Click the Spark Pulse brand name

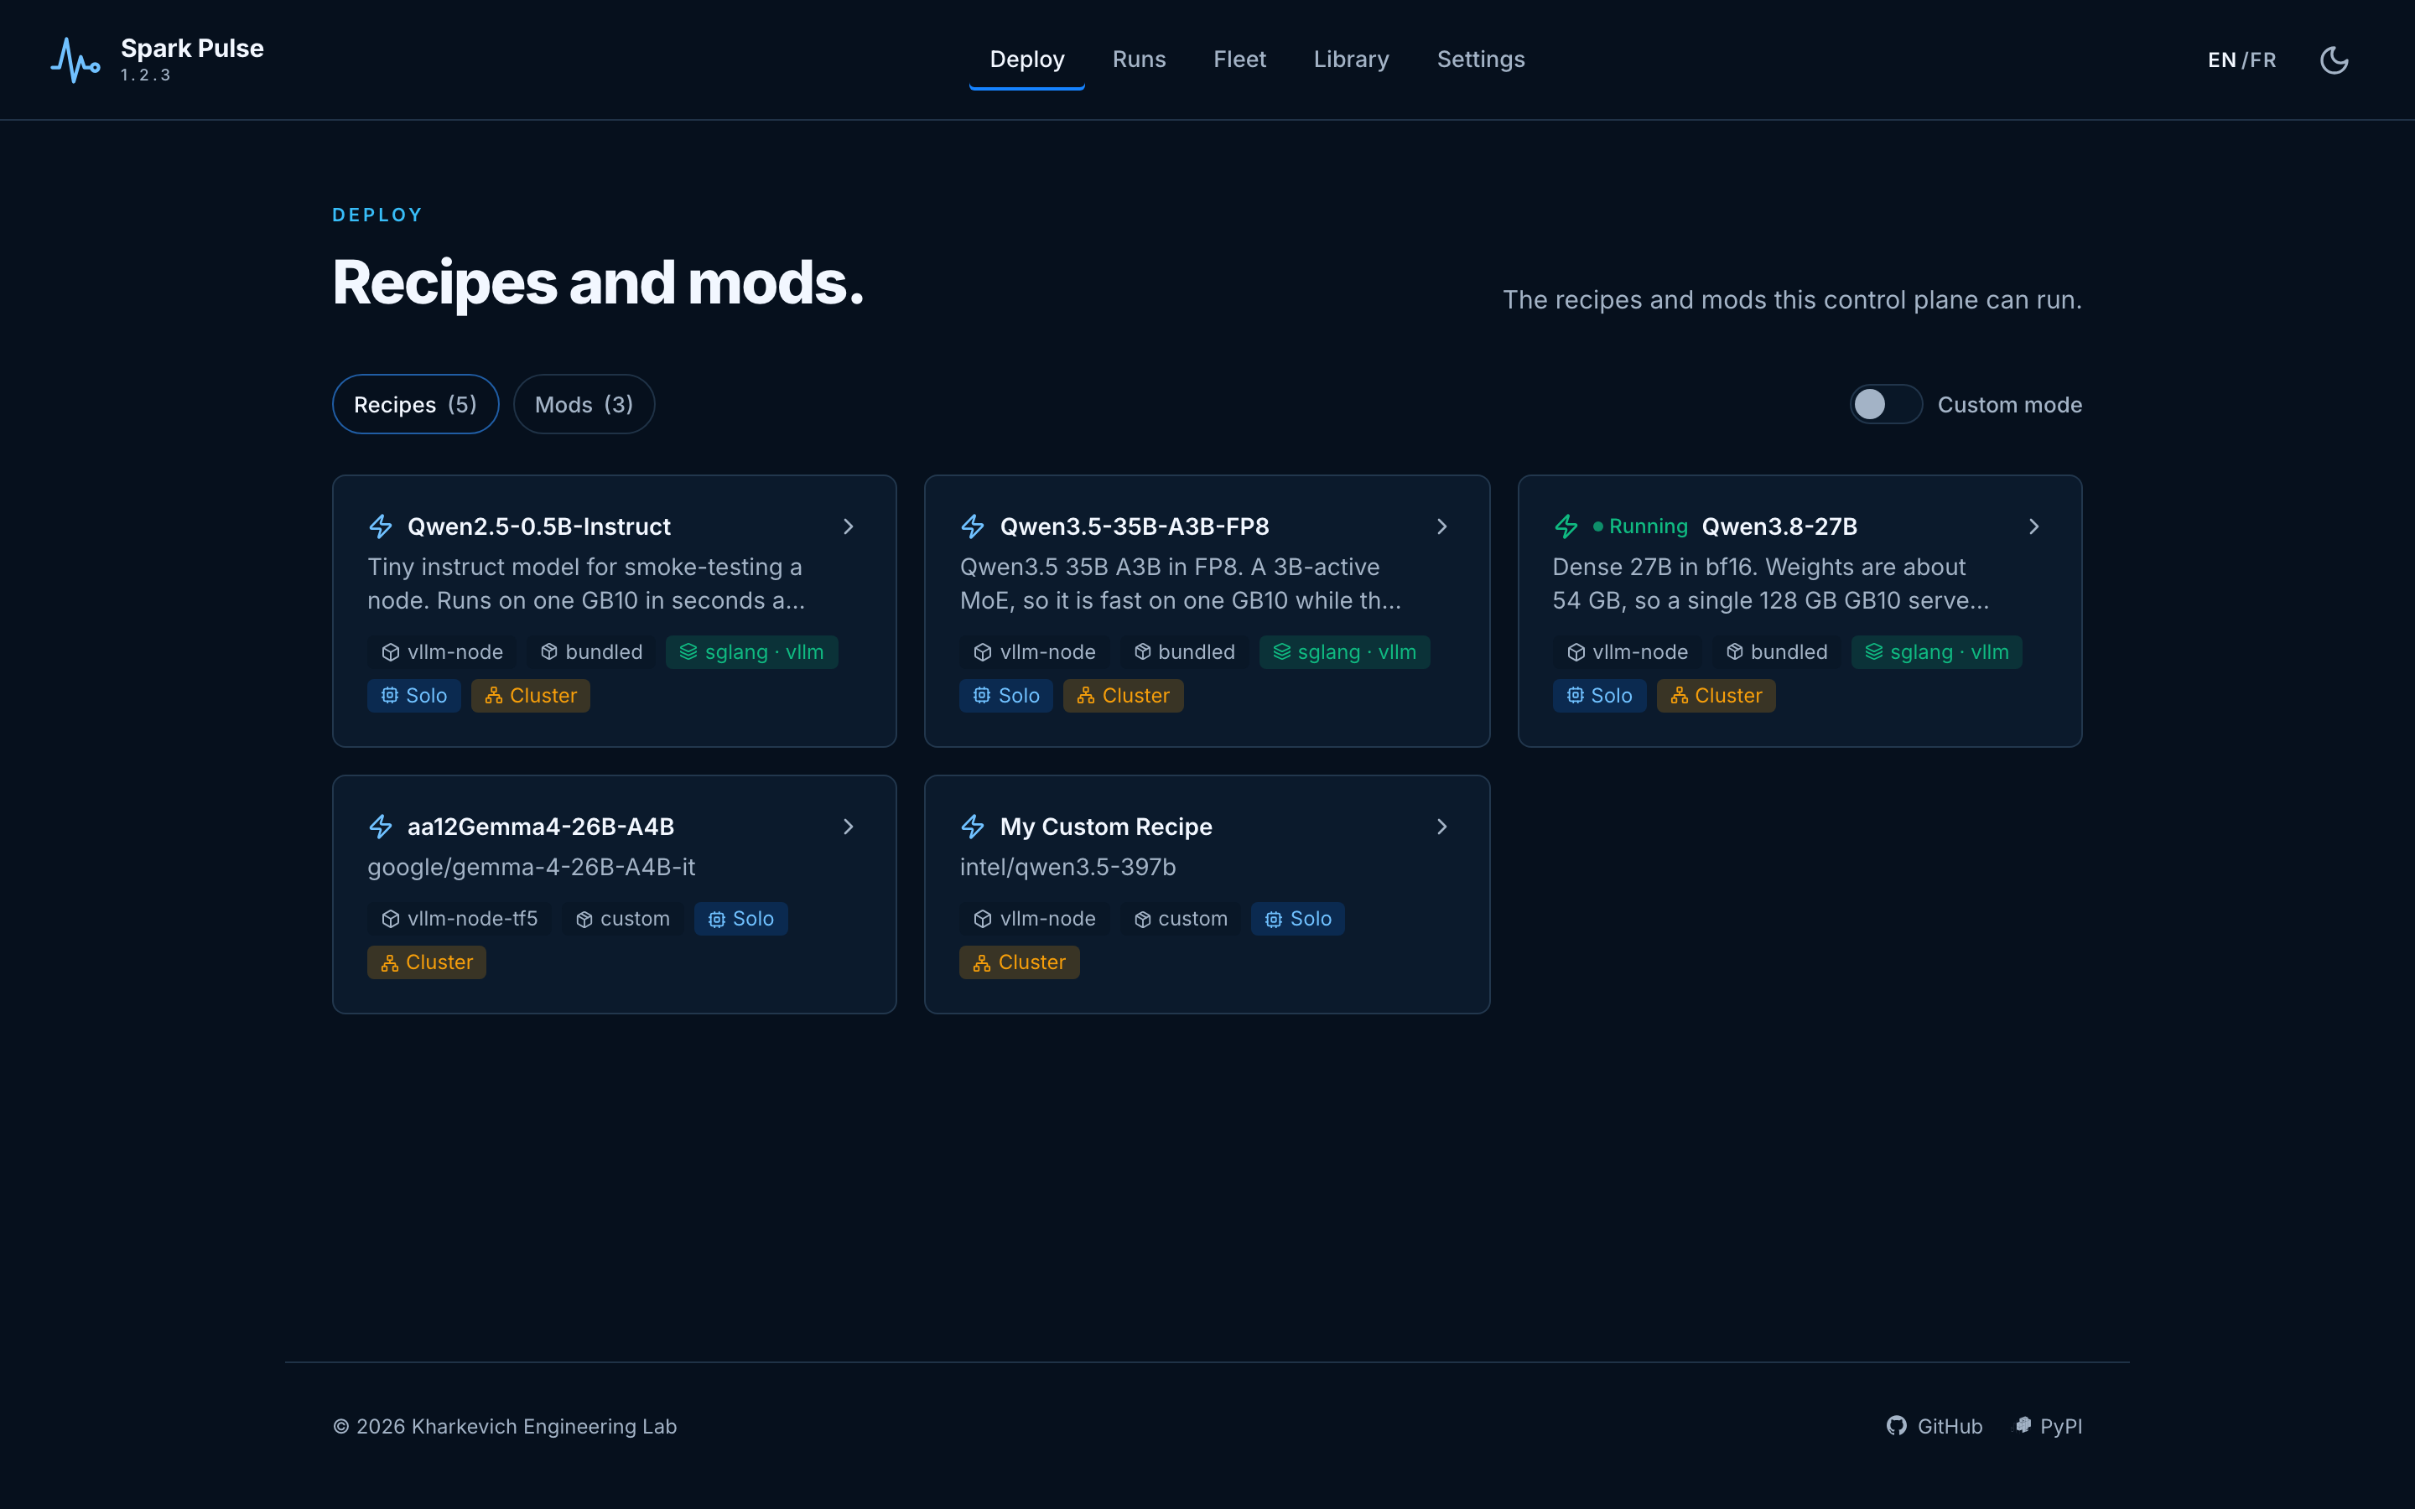[x=191, y=48]
